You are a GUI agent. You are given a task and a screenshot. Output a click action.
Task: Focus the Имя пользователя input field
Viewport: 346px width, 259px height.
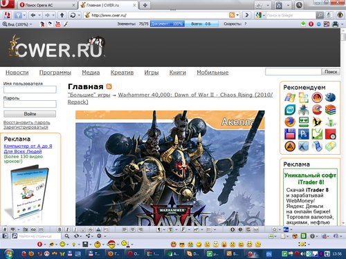pos(30,90)
